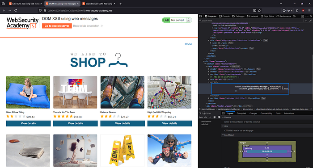
Task: Open the Changes sidebar tab
Action: [x=253, y=113]
